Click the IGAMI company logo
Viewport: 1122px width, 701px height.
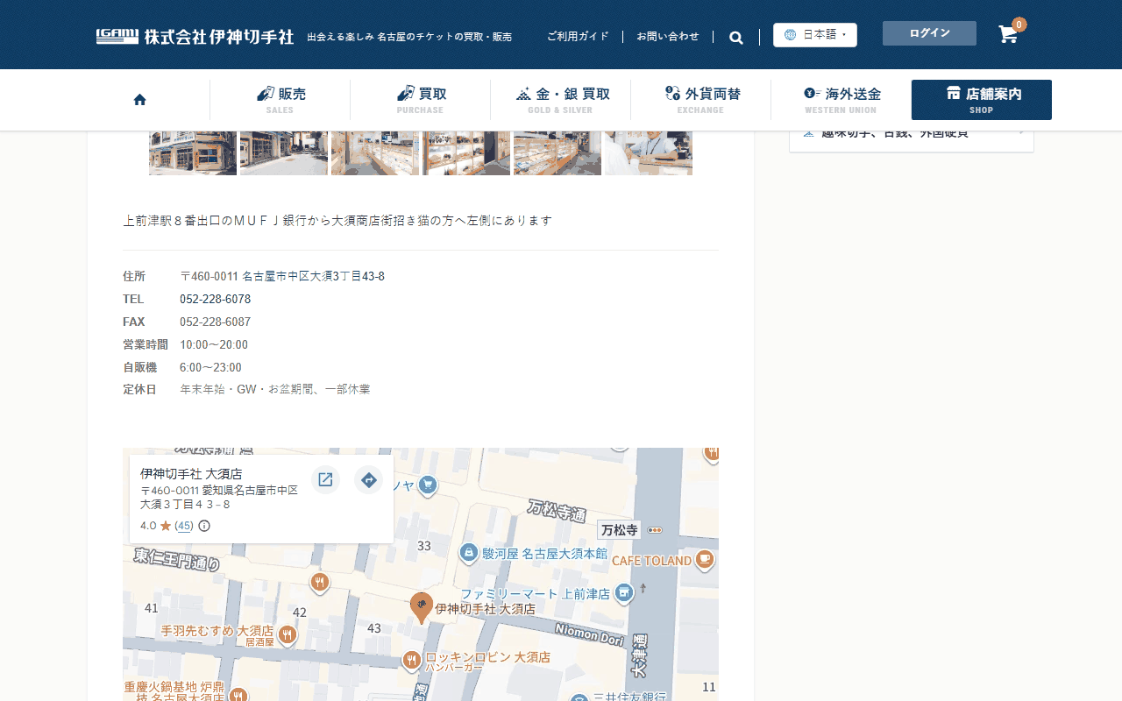pyautogui.click(x=195, y=37)
